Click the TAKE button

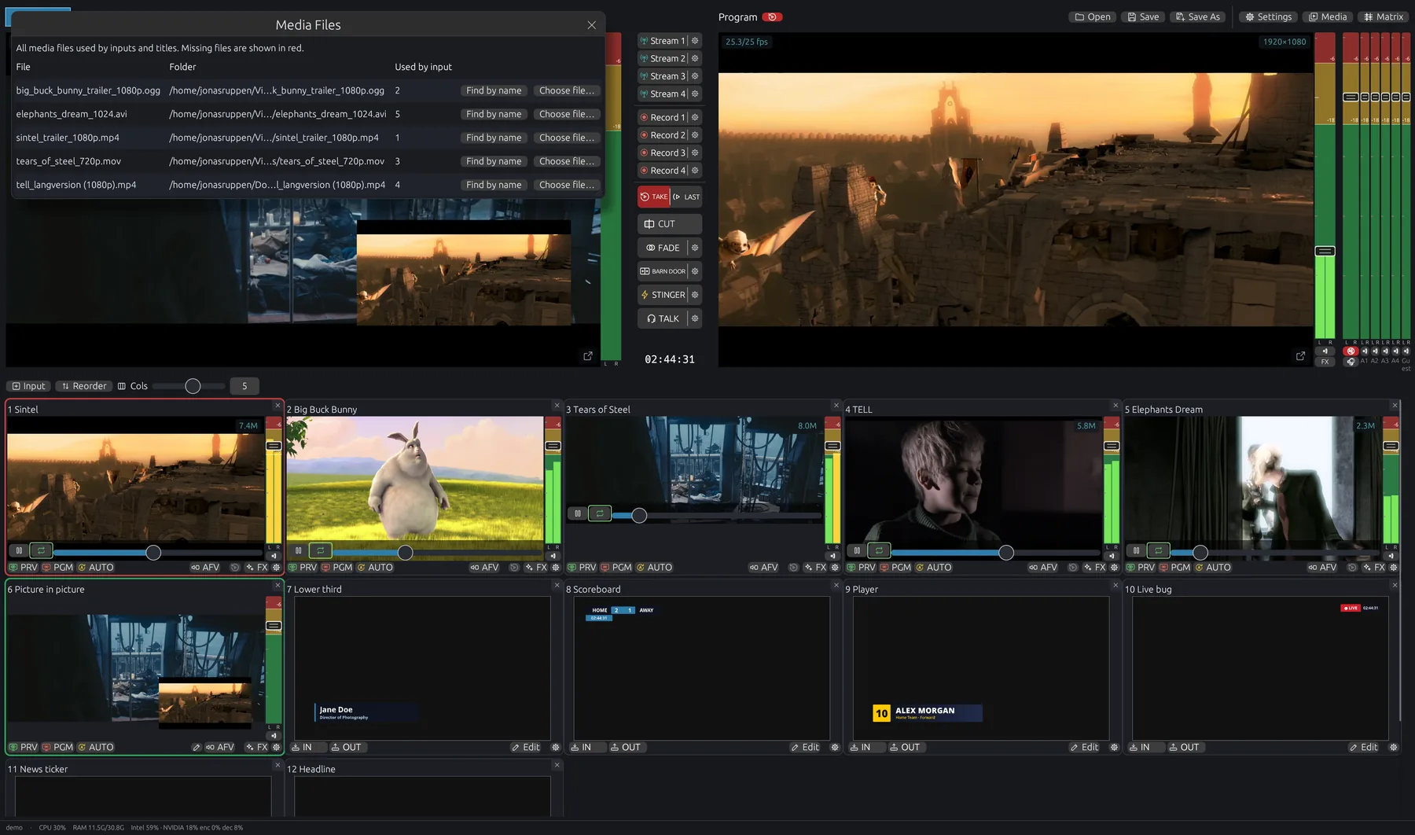coord(653,197)
